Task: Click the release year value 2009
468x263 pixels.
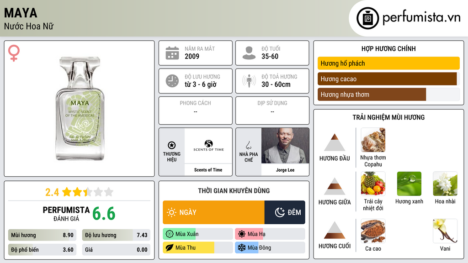Action: pyautogui.click(x=192, y=56)
